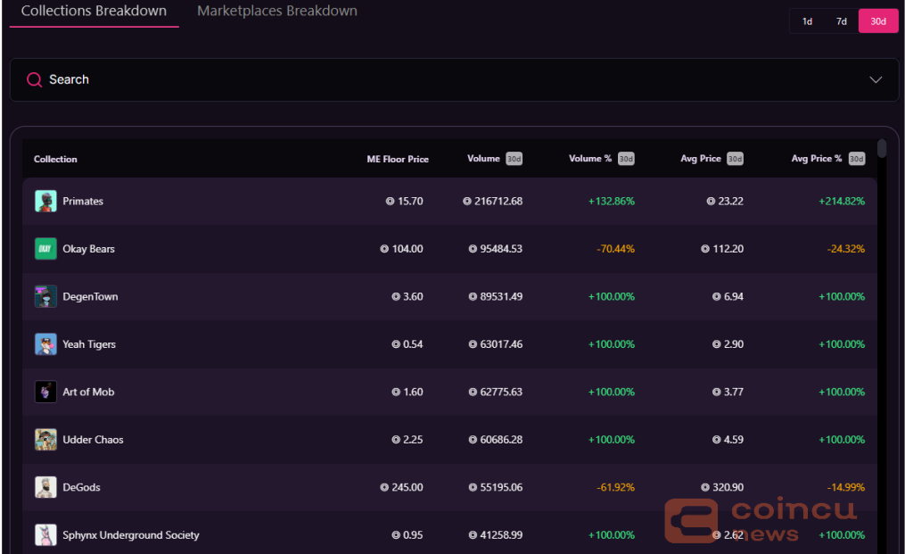The height and width of the screenshot is (554, 905).
Task: Click the Art of Mob volume 62775.63
Action: coord(496,392)
